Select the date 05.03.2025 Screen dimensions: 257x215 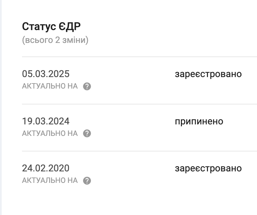46,74
